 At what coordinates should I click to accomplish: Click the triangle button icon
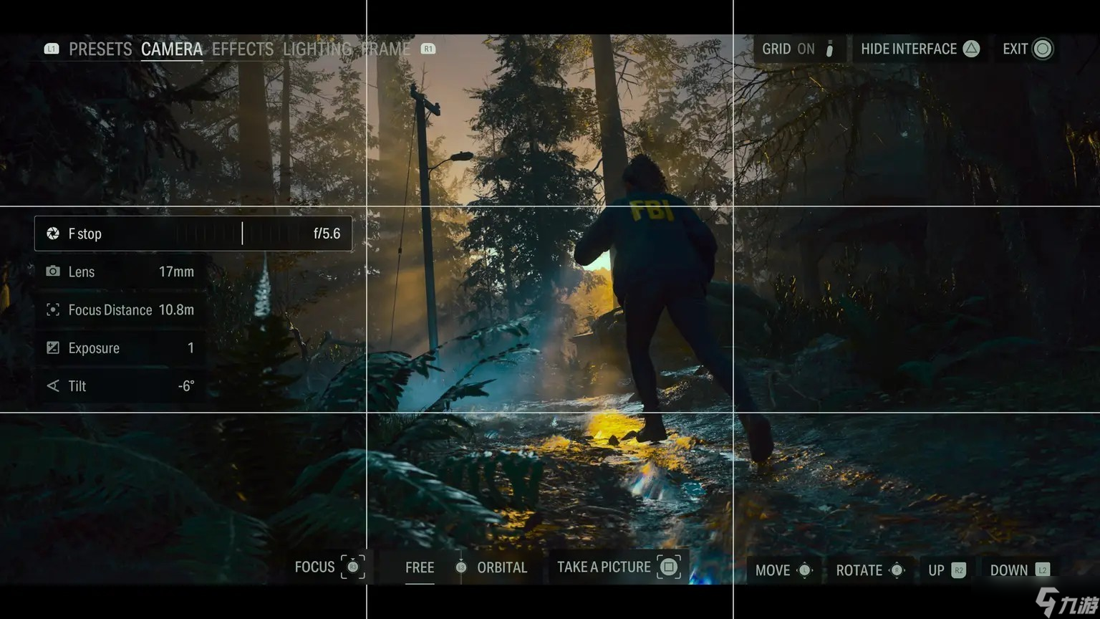point(971,49)
